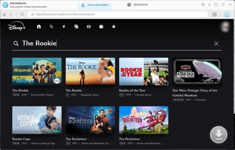Open the hamburger menu in title bar

[x=209, y=5]
